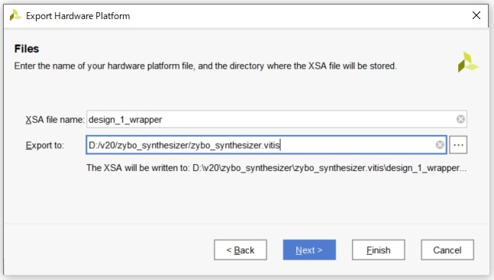
Task: Proceed with the Next button
Action: tap(309, 249)
